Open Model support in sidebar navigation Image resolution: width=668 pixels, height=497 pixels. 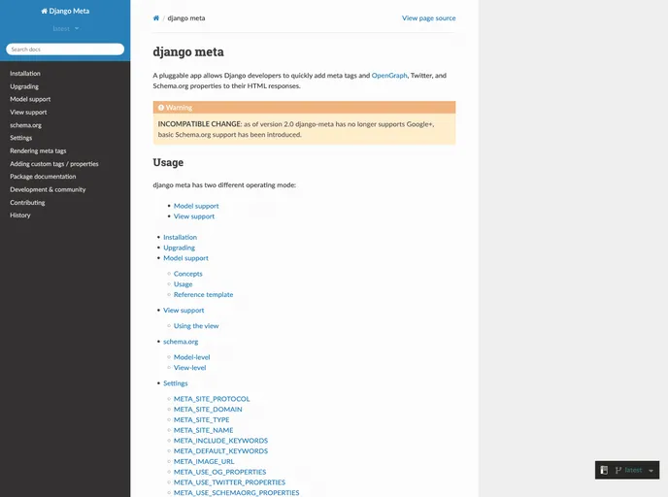click(x=30, y=99)
